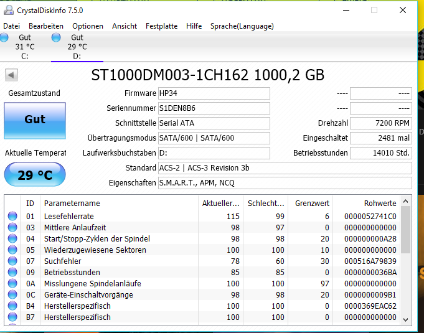Select the Lesefehlerrate parameter name
Image resolution: width=424 pixels, height=333 pixels.
pyautogui.click(x=69, y=216)
